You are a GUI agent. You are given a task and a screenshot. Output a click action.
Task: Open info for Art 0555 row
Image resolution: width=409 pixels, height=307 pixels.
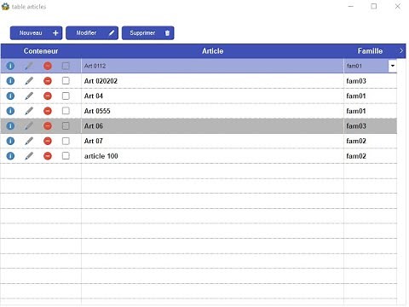(10, 111)
